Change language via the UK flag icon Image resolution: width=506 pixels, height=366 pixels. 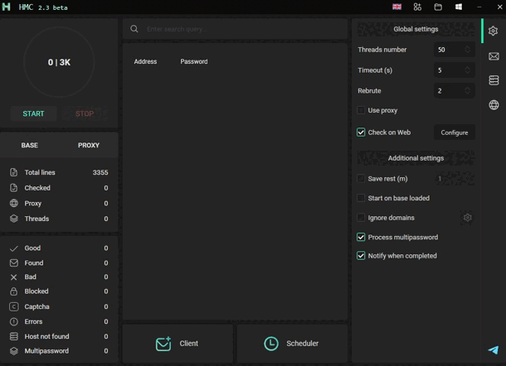[x=397, y=7]
